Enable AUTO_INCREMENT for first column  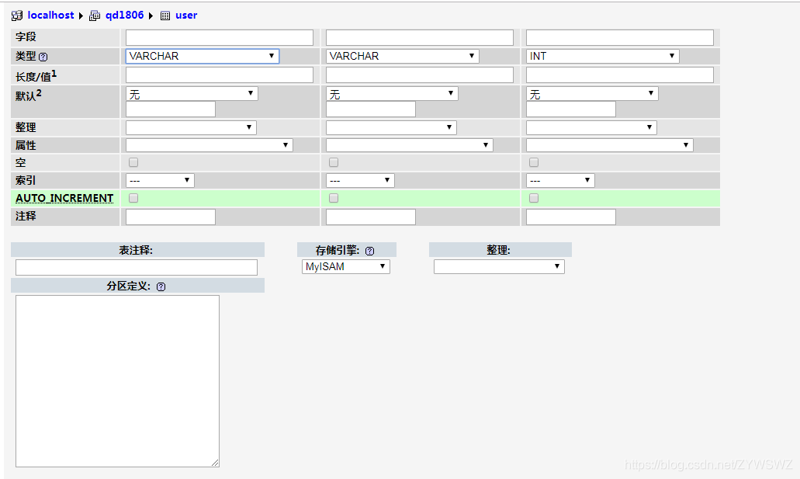[x=133, y=198]
